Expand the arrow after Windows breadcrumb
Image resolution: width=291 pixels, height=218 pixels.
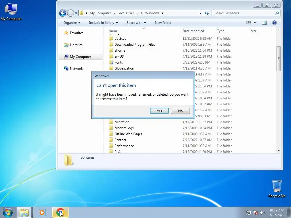click(x=162, y=13)
